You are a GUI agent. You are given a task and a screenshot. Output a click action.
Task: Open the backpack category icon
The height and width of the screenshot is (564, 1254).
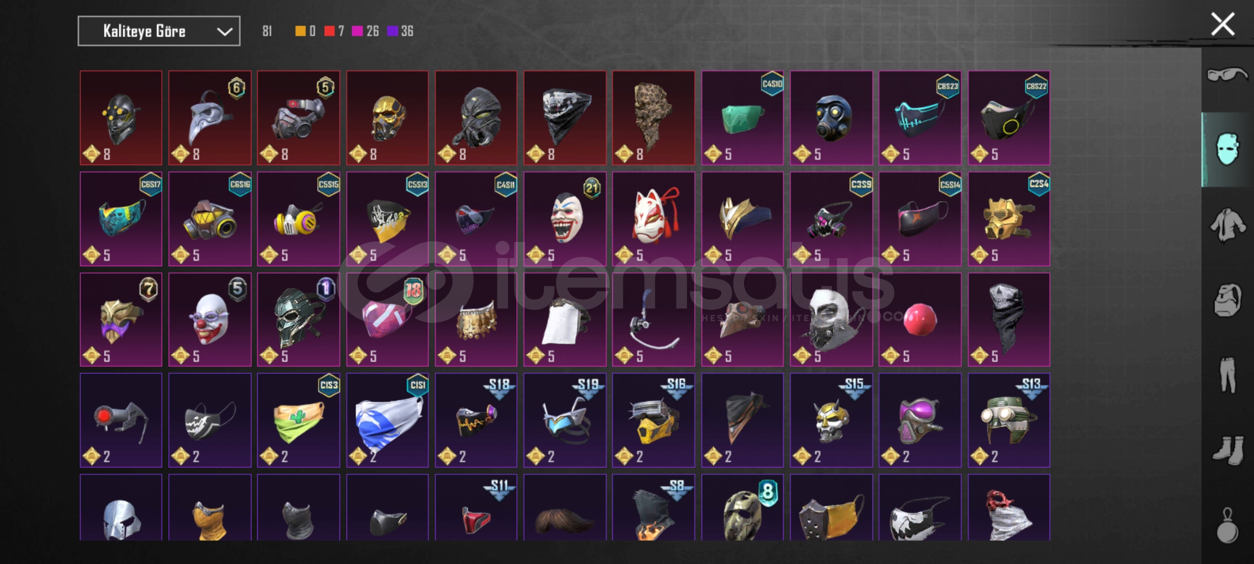point(1227,300)
